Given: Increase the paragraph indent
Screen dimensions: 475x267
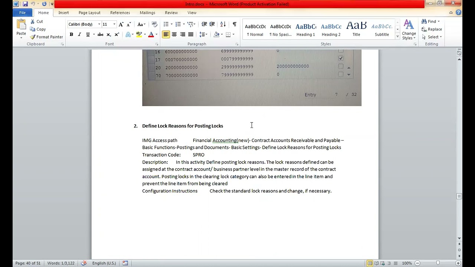Looking at the screenshot, I should point(212,24).
